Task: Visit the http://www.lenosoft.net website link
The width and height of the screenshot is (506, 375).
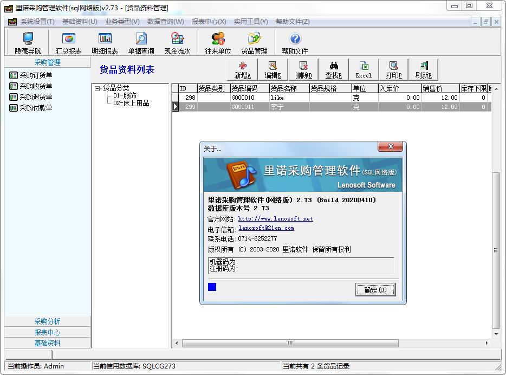Action: (275, 219)
